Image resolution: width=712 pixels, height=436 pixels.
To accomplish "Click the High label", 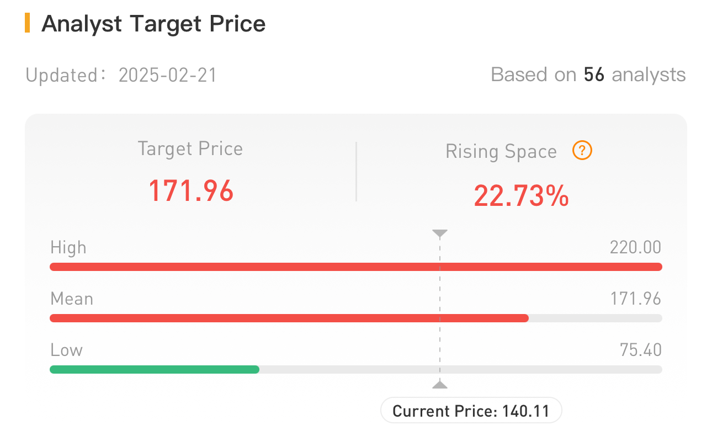I will pyautogui.click(x=68, y=247).
